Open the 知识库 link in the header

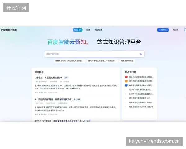(x=175, y=30)
